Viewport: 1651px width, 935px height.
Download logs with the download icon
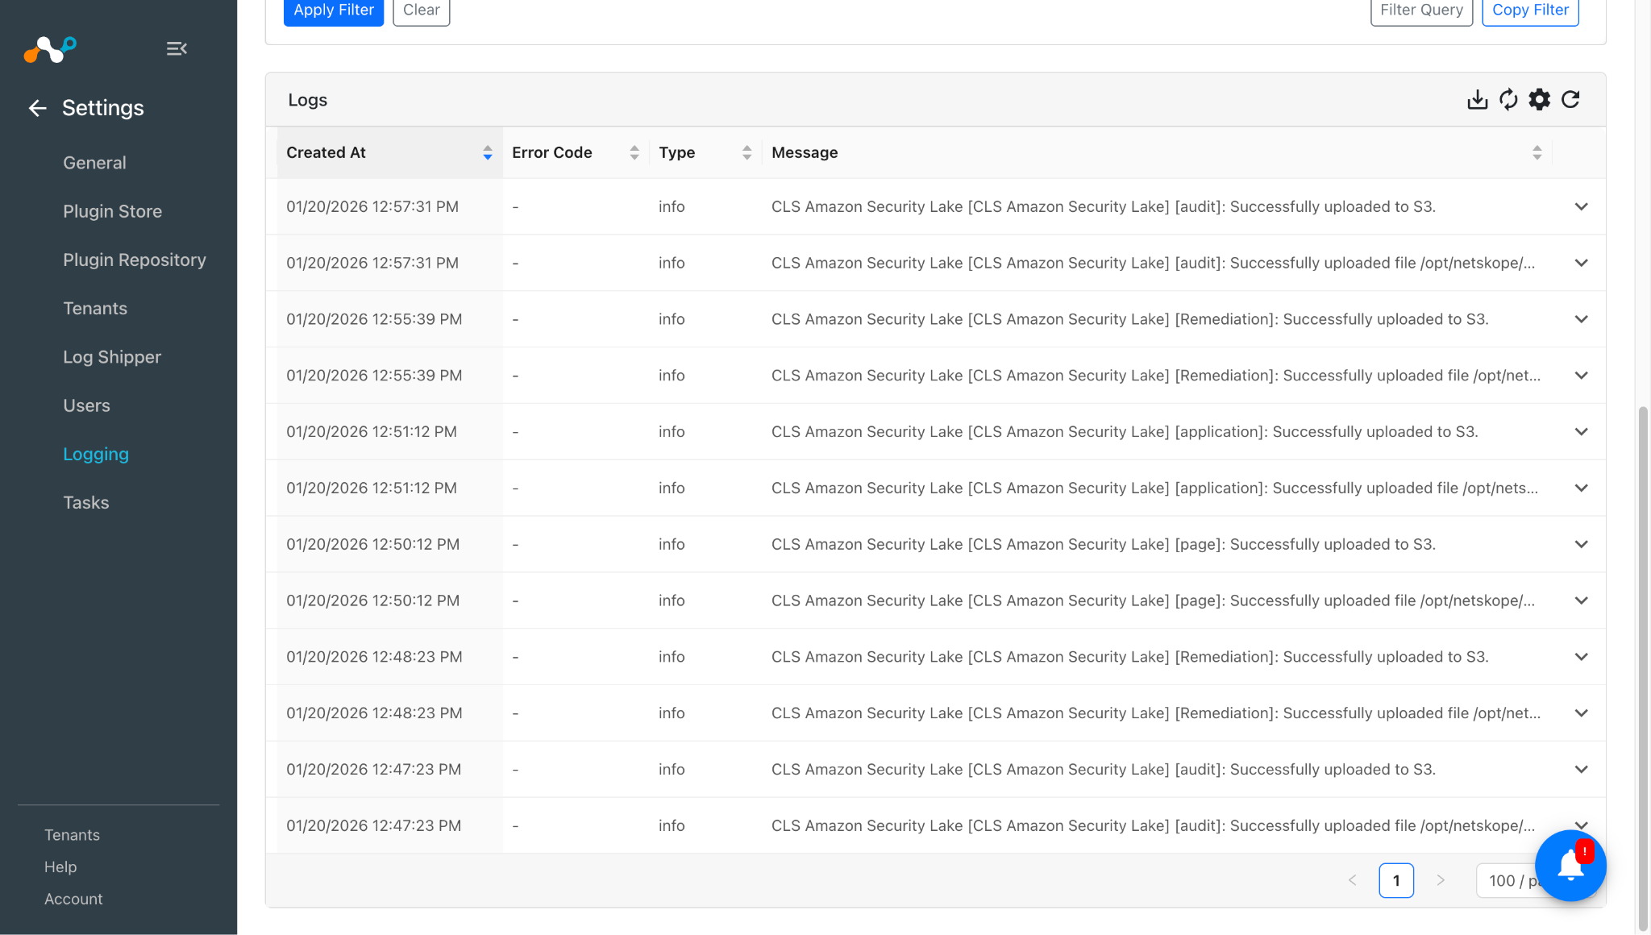[x=1477, y=100]
